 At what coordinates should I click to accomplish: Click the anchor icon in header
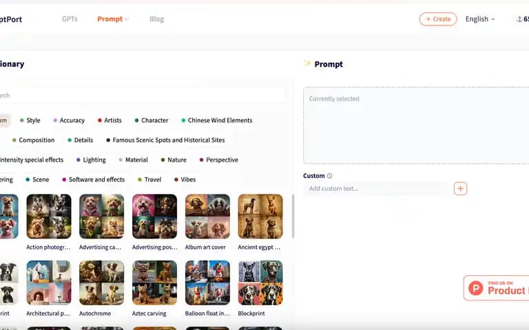[x=519, y=19]
